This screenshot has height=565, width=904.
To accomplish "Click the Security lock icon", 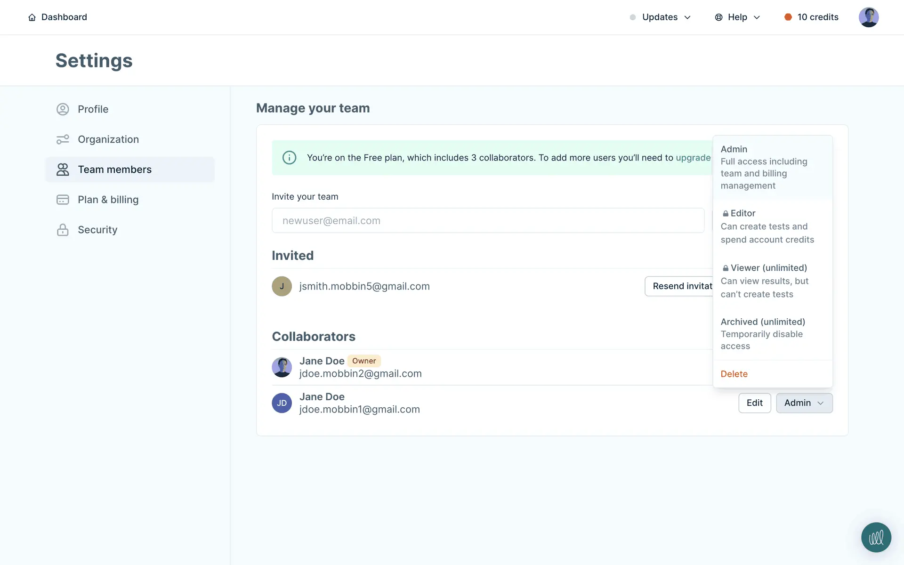I will [63, 230].
